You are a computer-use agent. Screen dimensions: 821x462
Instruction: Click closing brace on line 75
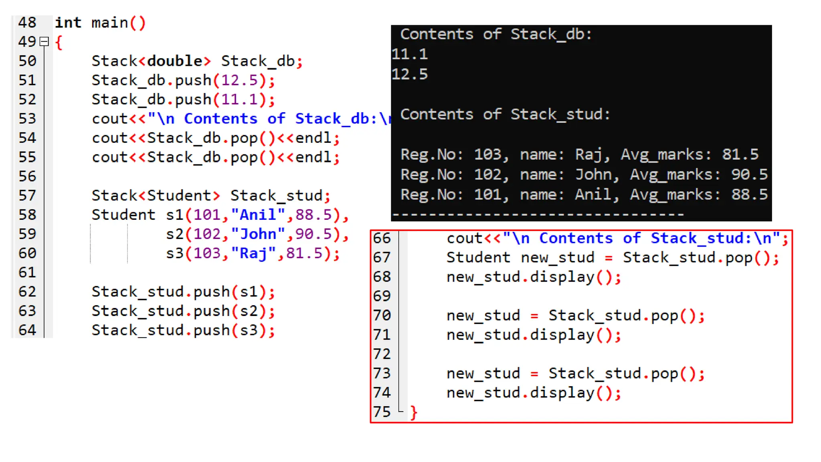pos(414,412)
